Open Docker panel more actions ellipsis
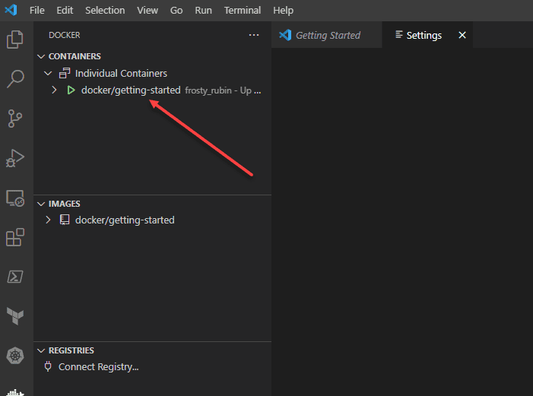 tap(254, 35)
